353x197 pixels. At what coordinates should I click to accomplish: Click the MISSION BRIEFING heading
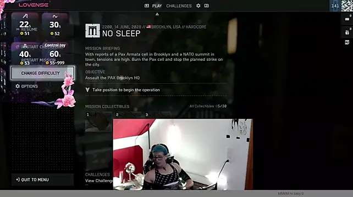point(102,48)
